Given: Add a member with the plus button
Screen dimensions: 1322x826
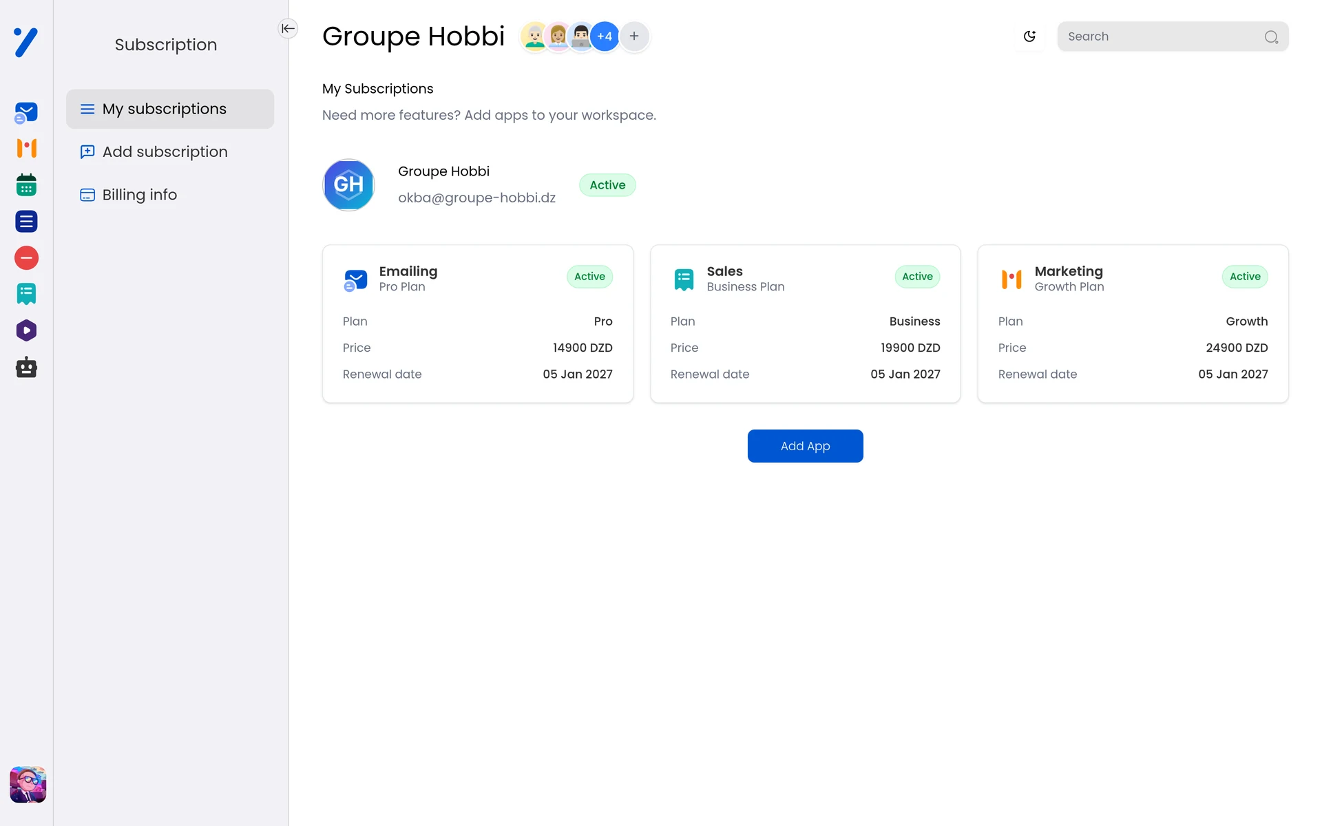Looking at the screenshot, I should 634,36.
